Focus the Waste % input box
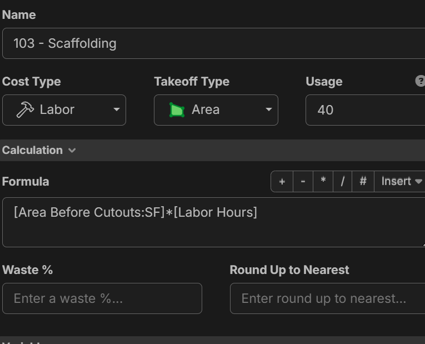Viewport: 425px width, 344px height. pyautogui.click(x=102, y=298)
